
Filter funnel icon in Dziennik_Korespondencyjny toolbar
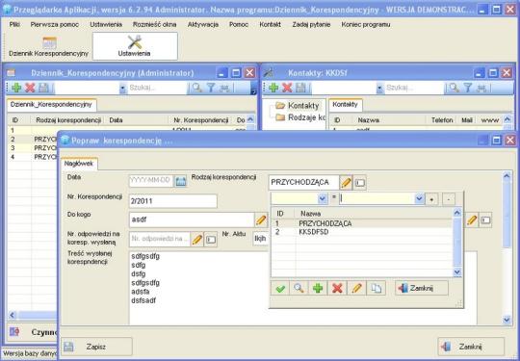[x=211, y=88]
